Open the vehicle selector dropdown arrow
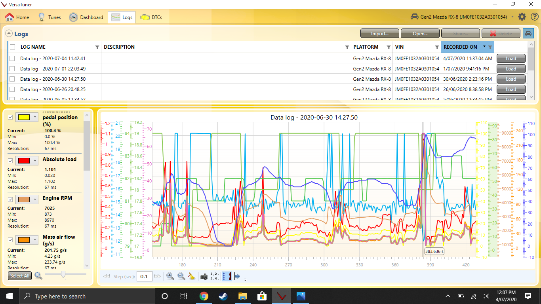541x304 pixels. click(x=512, y=17)
